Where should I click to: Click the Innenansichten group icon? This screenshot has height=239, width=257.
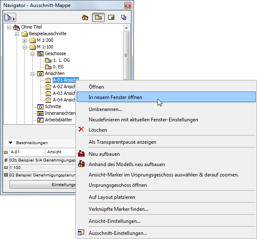pyautogui.click(x=40, y=113)
